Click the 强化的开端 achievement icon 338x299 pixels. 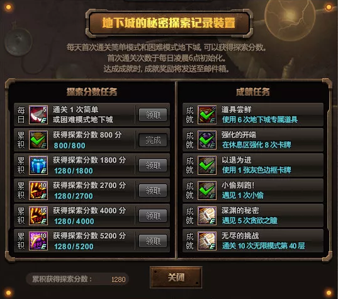click(x=207, y=140)
